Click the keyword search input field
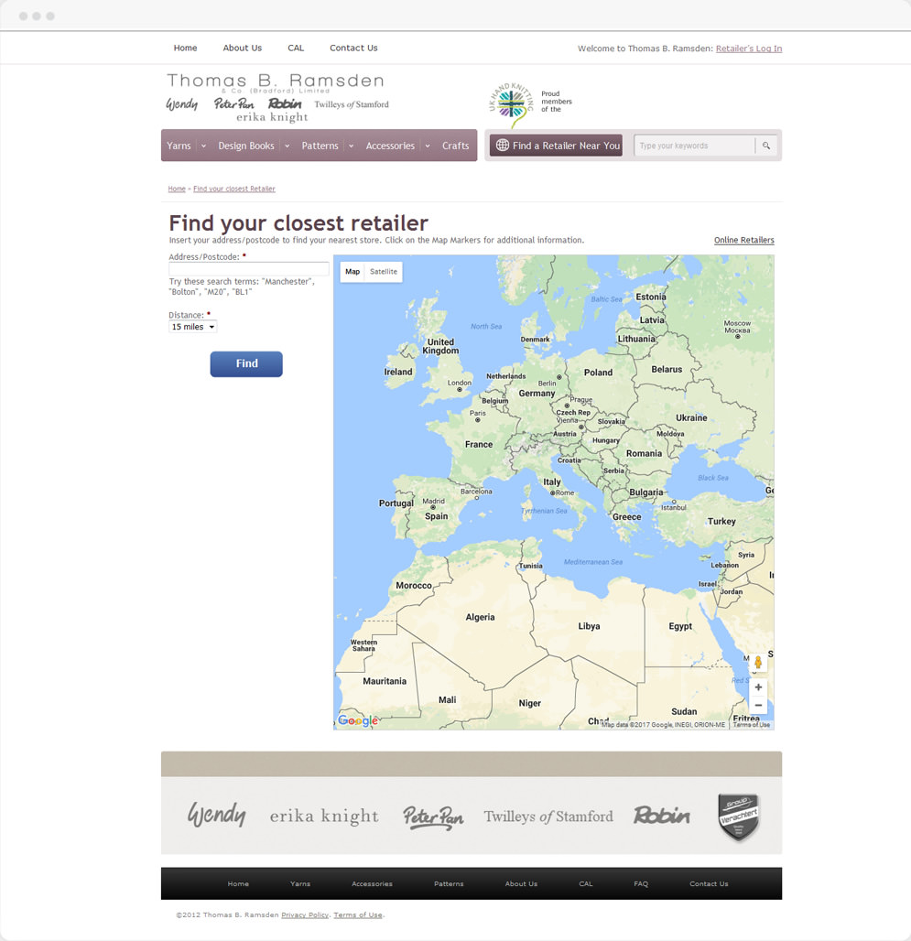The height and width of the screenshot is (941, 911). click(x=694, y=146)
